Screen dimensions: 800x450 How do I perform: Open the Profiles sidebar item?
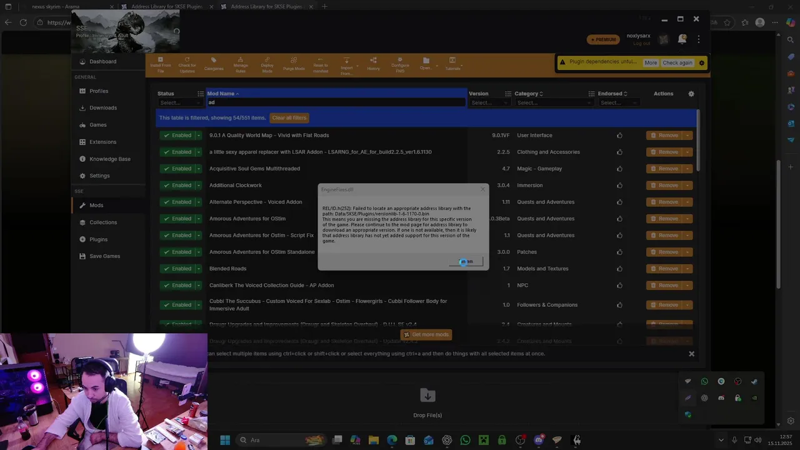click(x=99, y=91)
